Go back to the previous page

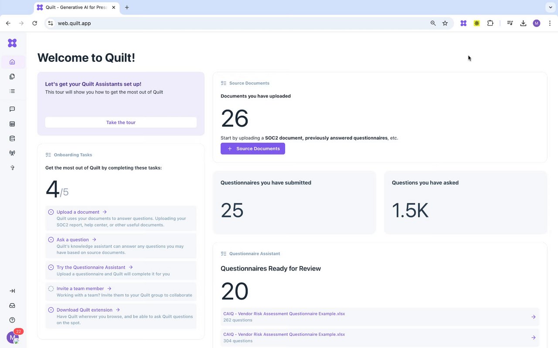pos(8,23)
